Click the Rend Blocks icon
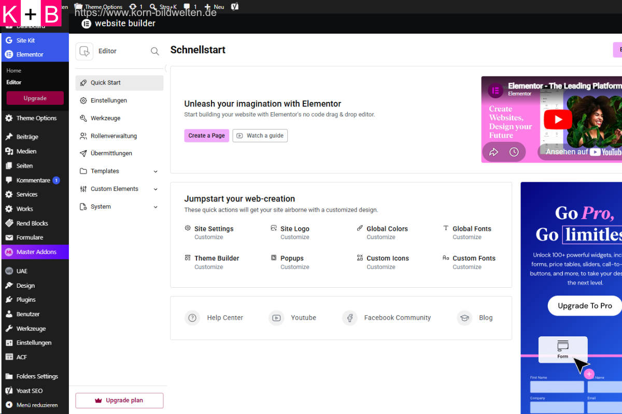622x414 pixels. [9, 223]
